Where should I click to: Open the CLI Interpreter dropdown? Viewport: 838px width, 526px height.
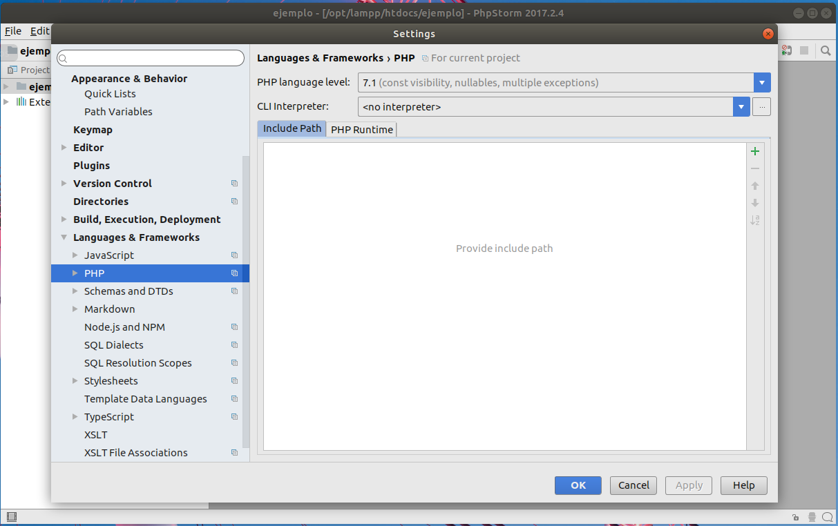click(x=741, y=106)
